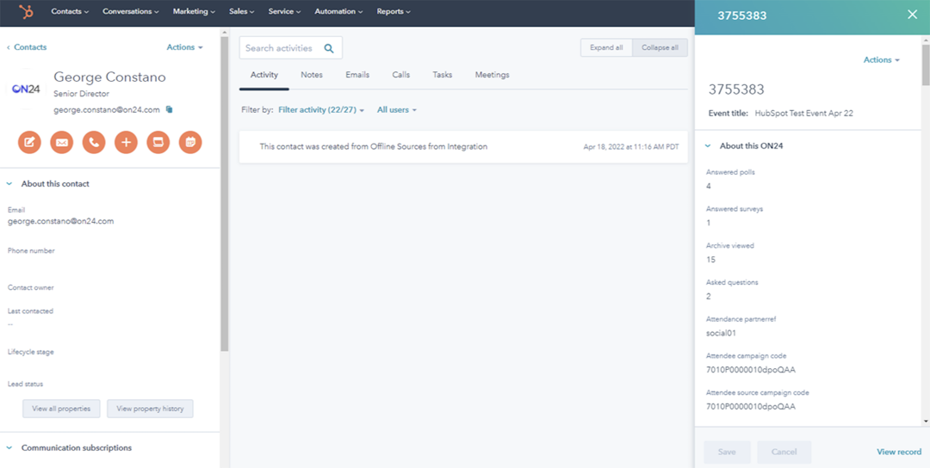Expand the Communication subscriptions section
The width and height of the screenshot is (930, 468).
coord(9,448)
